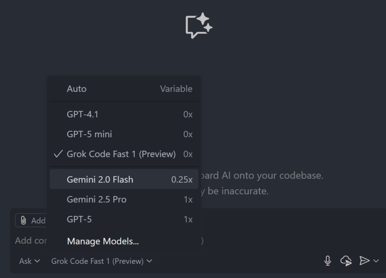Click the Copilot chat sparkle icon
Image resolution: width=386 pixels, height=278 pixels.
coord(199,26)
